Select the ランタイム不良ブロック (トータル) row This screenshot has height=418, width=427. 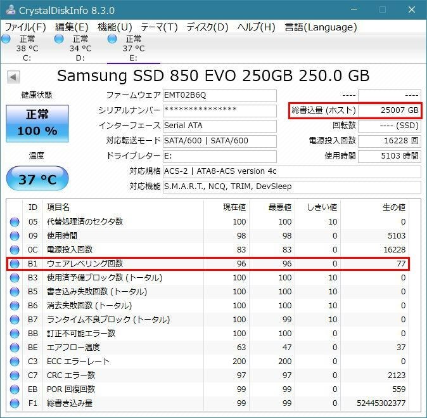pyautogui.click(x=208, y=320)
